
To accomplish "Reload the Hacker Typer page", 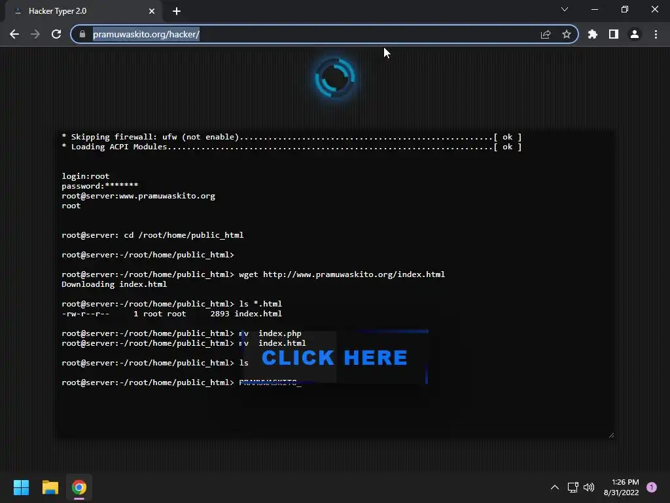I will [x=56, y=34].
